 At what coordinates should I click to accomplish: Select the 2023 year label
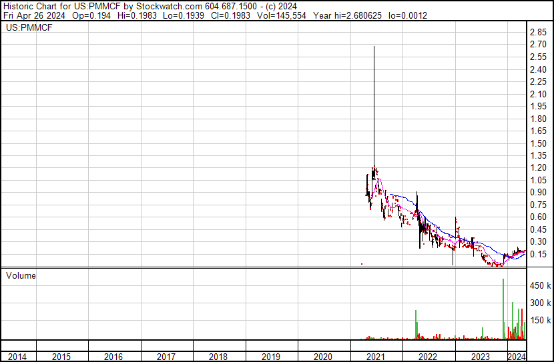[x=481, y=357]
